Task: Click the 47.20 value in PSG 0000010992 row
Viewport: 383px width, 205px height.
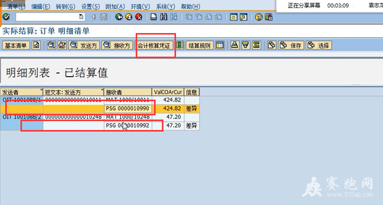Action: coord(168,125)
